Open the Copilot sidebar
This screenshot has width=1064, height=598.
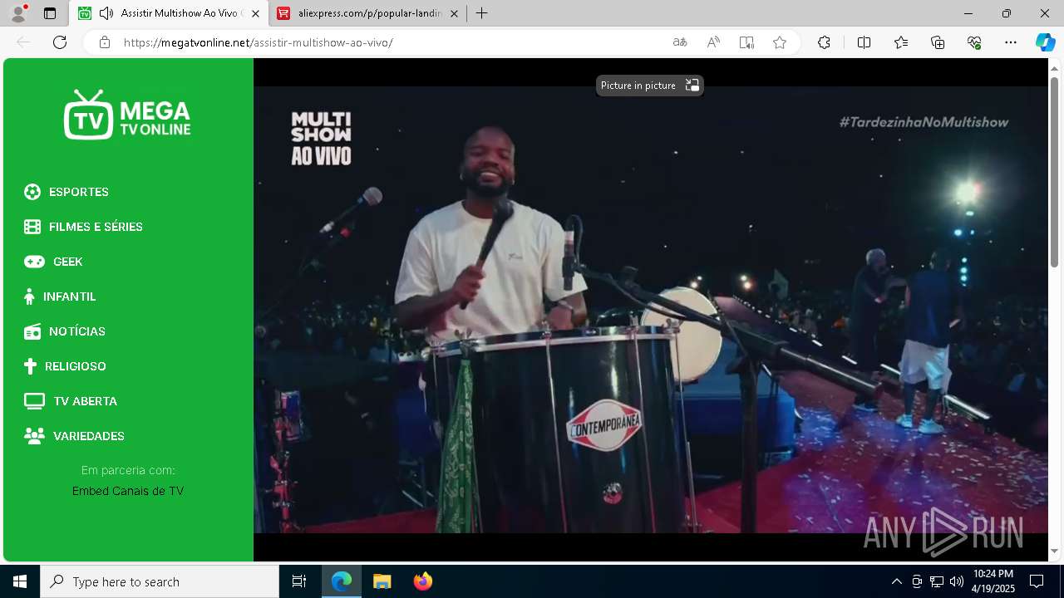click(x=1045, y=42)
